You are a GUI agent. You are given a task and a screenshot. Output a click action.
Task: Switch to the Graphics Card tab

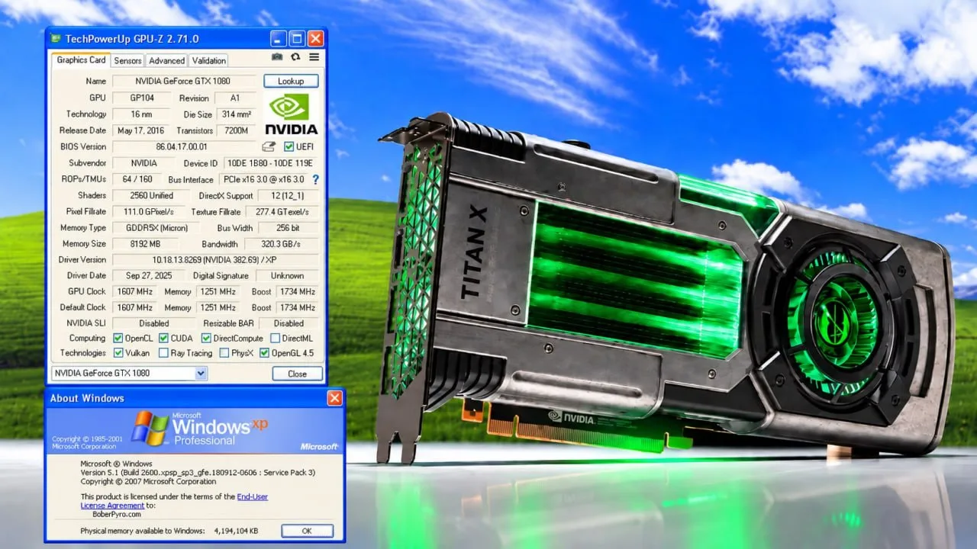[x=81, y=60]
